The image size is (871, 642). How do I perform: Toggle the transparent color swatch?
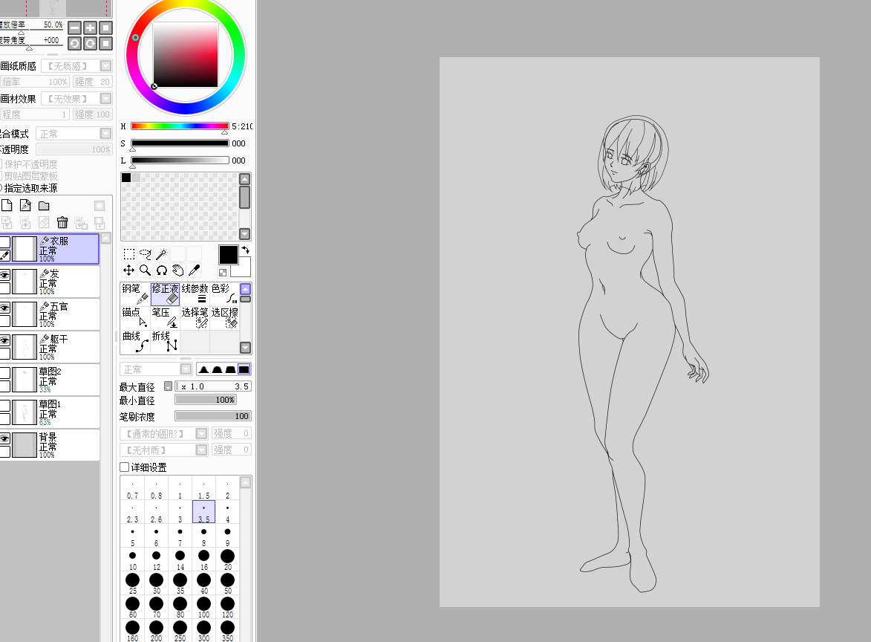[223, 273]
